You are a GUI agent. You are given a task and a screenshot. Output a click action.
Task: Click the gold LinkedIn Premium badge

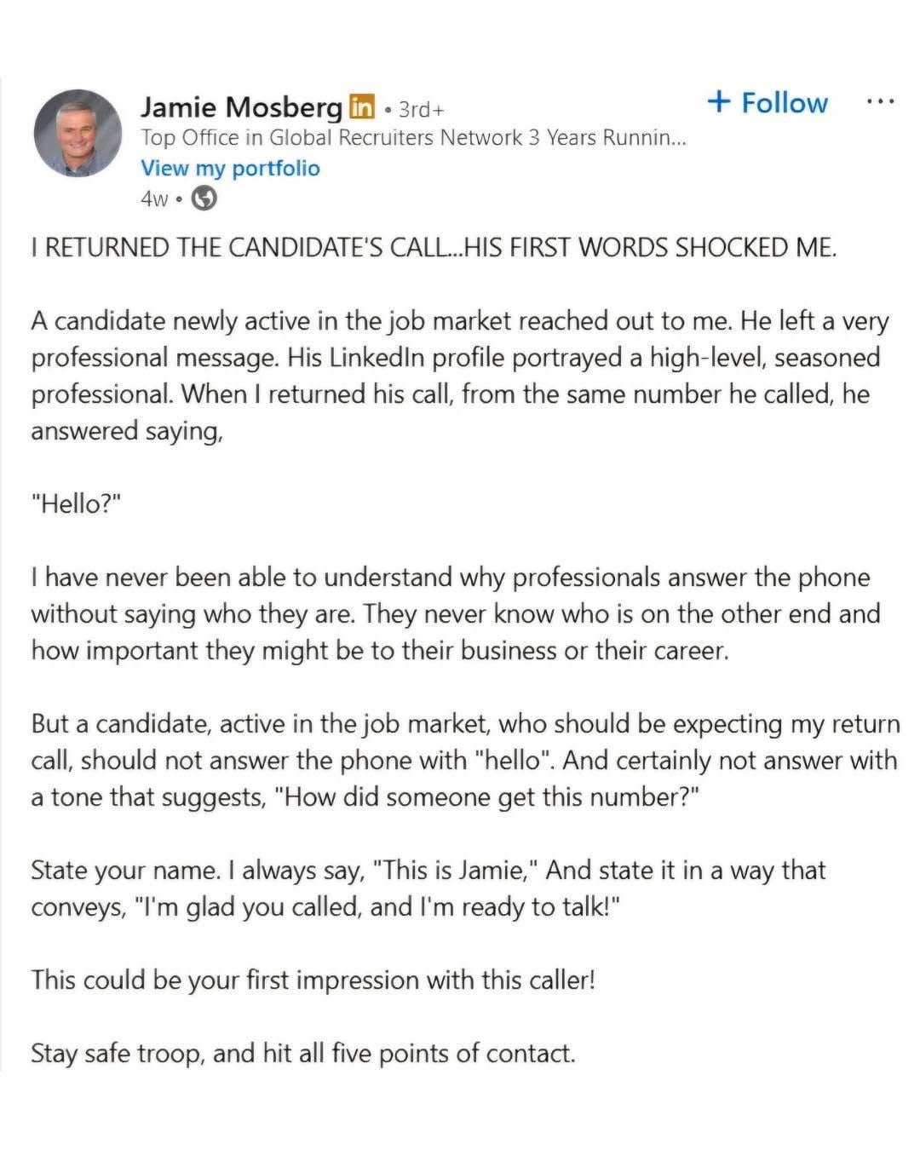click(x=361, y=107)
